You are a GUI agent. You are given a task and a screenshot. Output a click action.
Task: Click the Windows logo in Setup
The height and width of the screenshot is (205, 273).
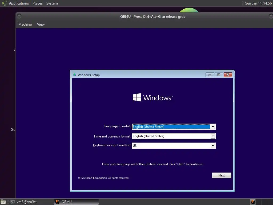click(153, 97)
